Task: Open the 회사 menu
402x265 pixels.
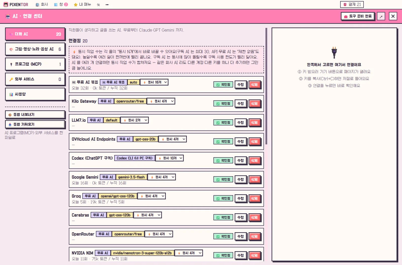Action: pos(42,5)
